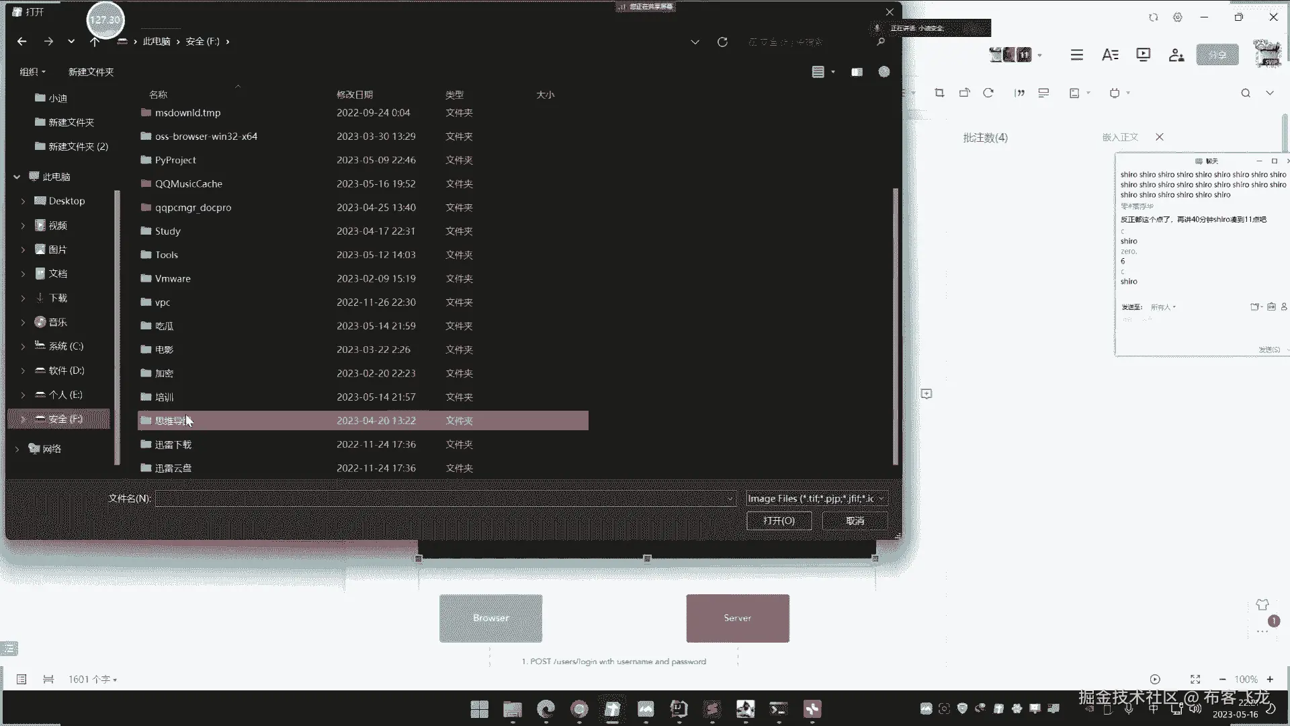Toggle the preview pane icon

857,72
